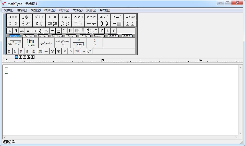Select the left-aligned tab stop button

(16, 57)
